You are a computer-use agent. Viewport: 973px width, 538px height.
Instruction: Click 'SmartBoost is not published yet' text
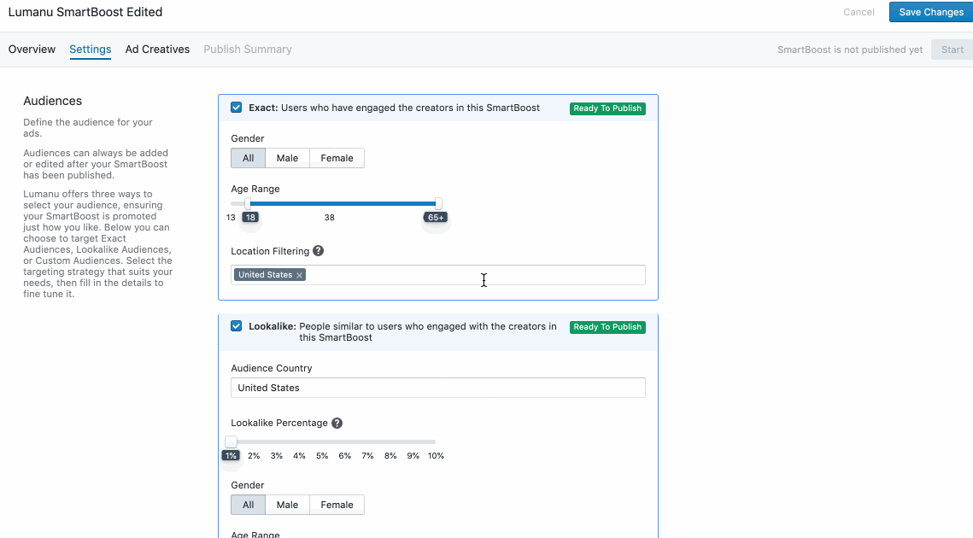(x=849, y=50)
